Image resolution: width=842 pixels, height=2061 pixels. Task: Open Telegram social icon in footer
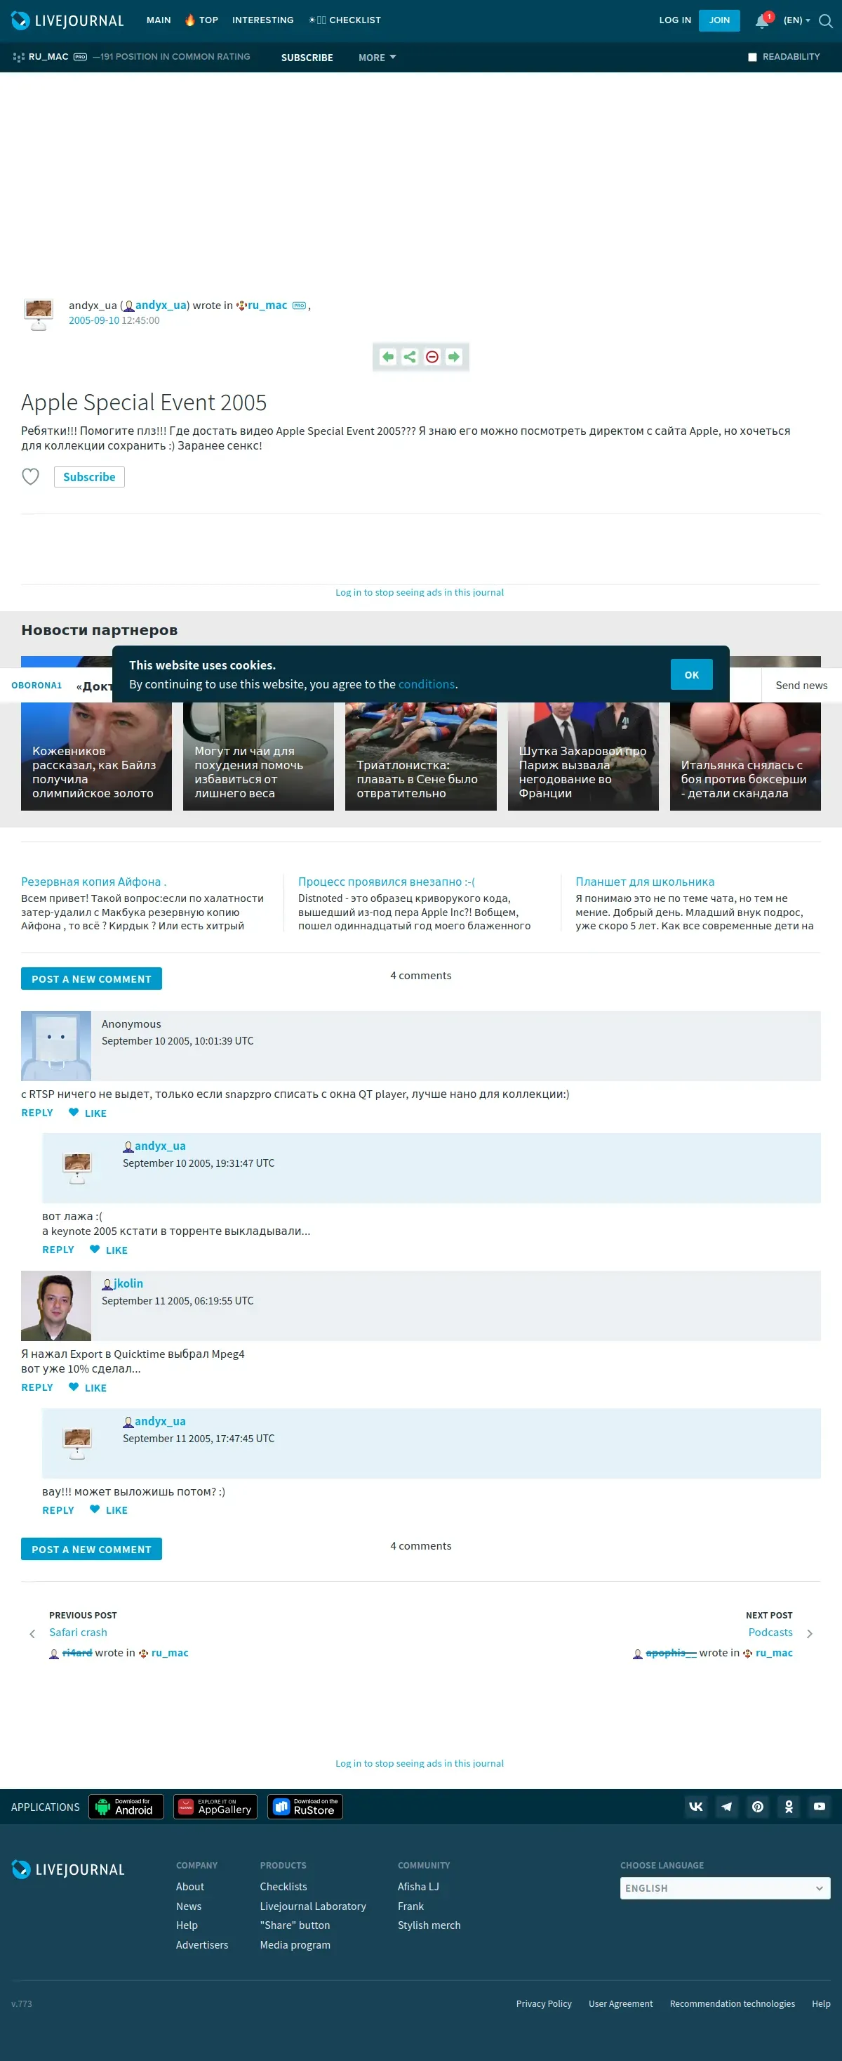(x=727, y=1806)
